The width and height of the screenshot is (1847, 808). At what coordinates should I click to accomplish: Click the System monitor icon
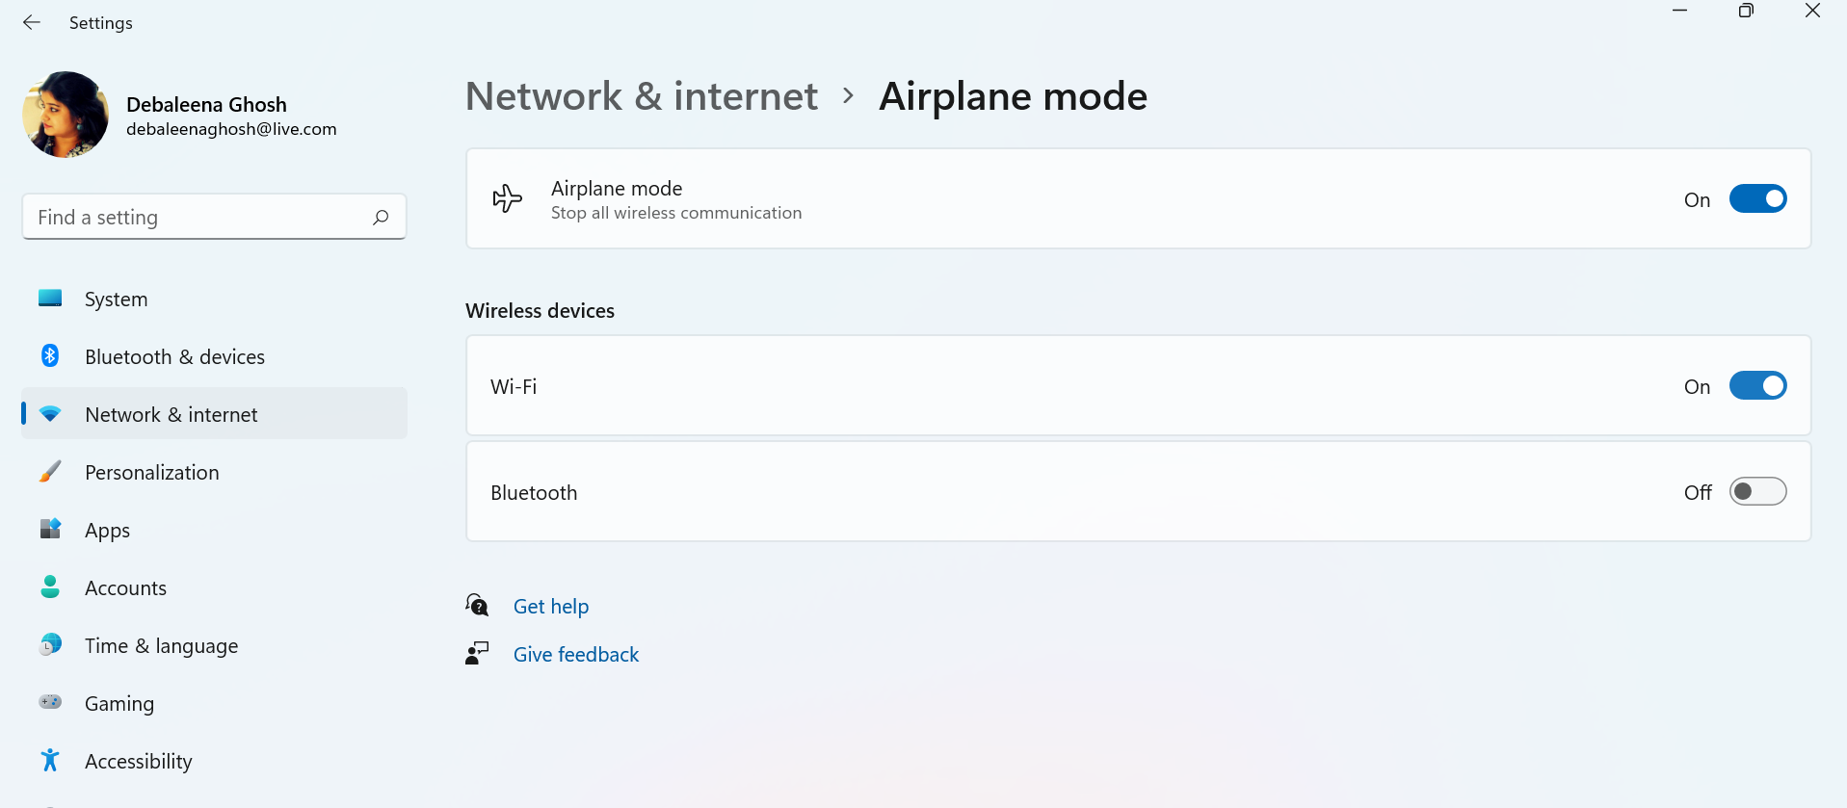point(50,299)
